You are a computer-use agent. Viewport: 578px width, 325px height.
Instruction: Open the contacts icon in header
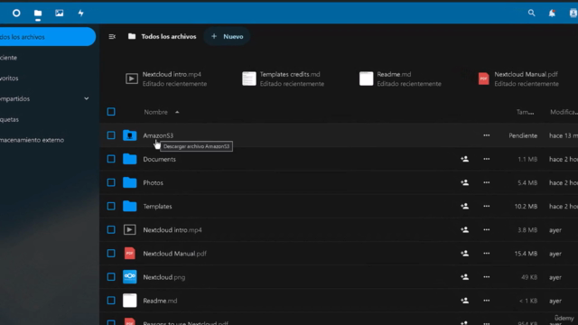[x=573, y=14]
